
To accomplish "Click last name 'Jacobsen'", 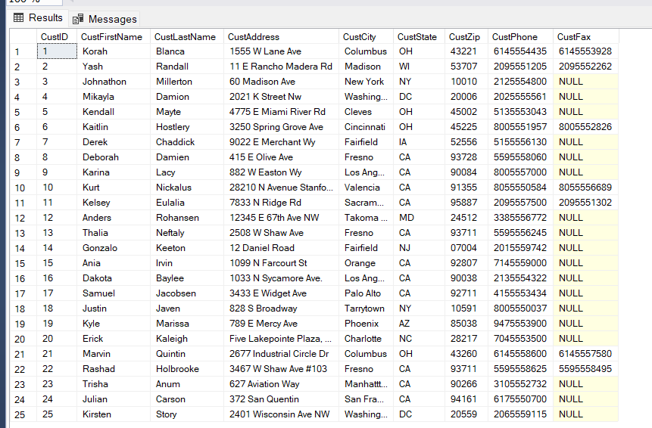I will (x=187, y=293).
